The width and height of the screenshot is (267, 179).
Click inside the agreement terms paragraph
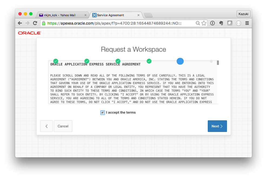tap(132, 89)
